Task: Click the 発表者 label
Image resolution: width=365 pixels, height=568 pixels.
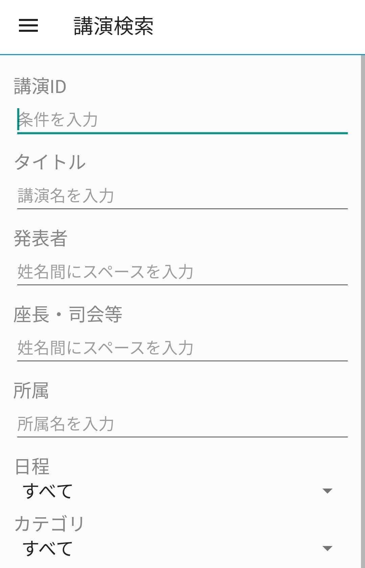Action: [x=41, y=238]
